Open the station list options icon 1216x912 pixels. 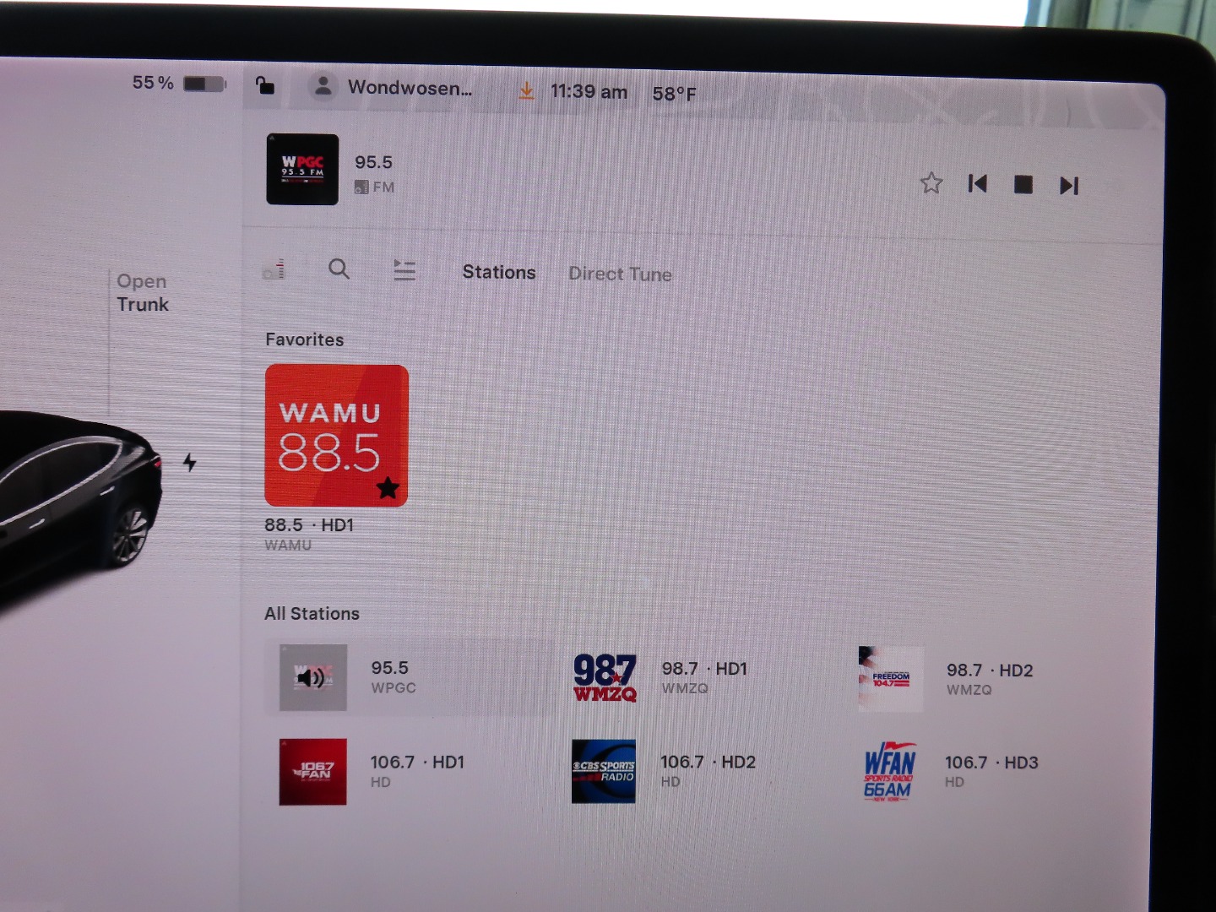[404, 270]
